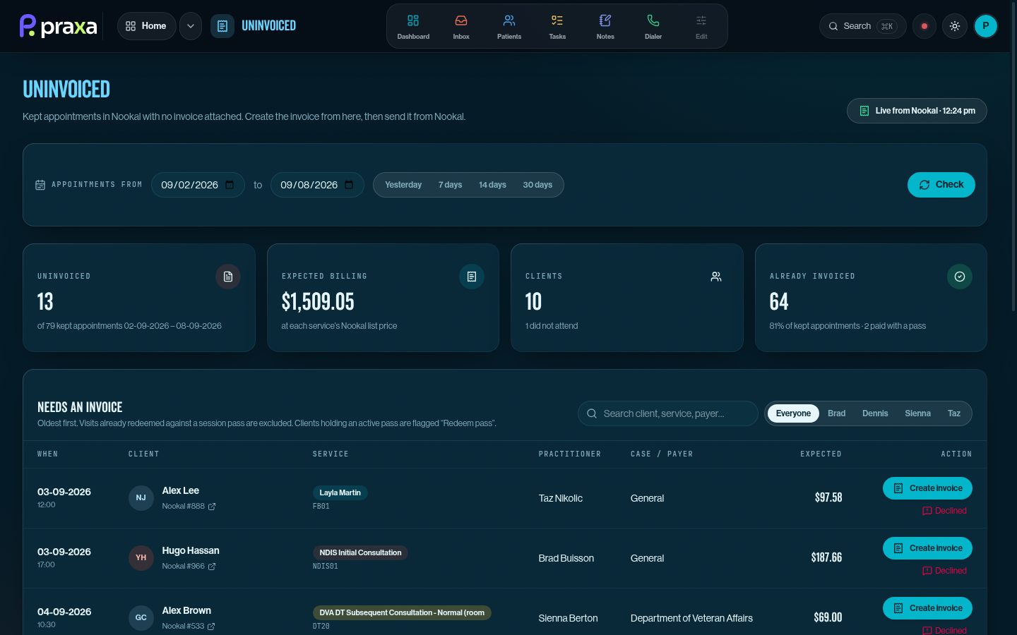Expand the dropdown chevron next to Home
The image size is (1017, 635).
pos(191,26)
